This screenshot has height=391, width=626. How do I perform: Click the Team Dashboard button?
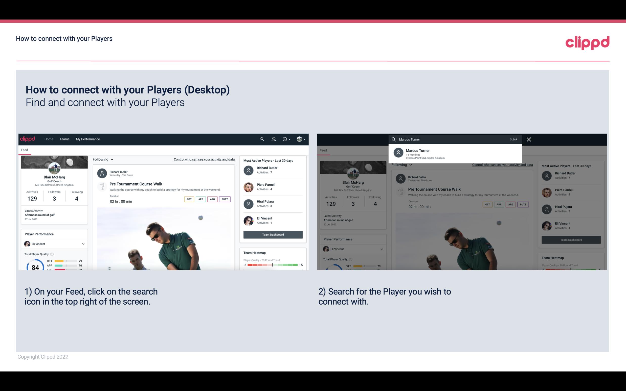point(273,234)
